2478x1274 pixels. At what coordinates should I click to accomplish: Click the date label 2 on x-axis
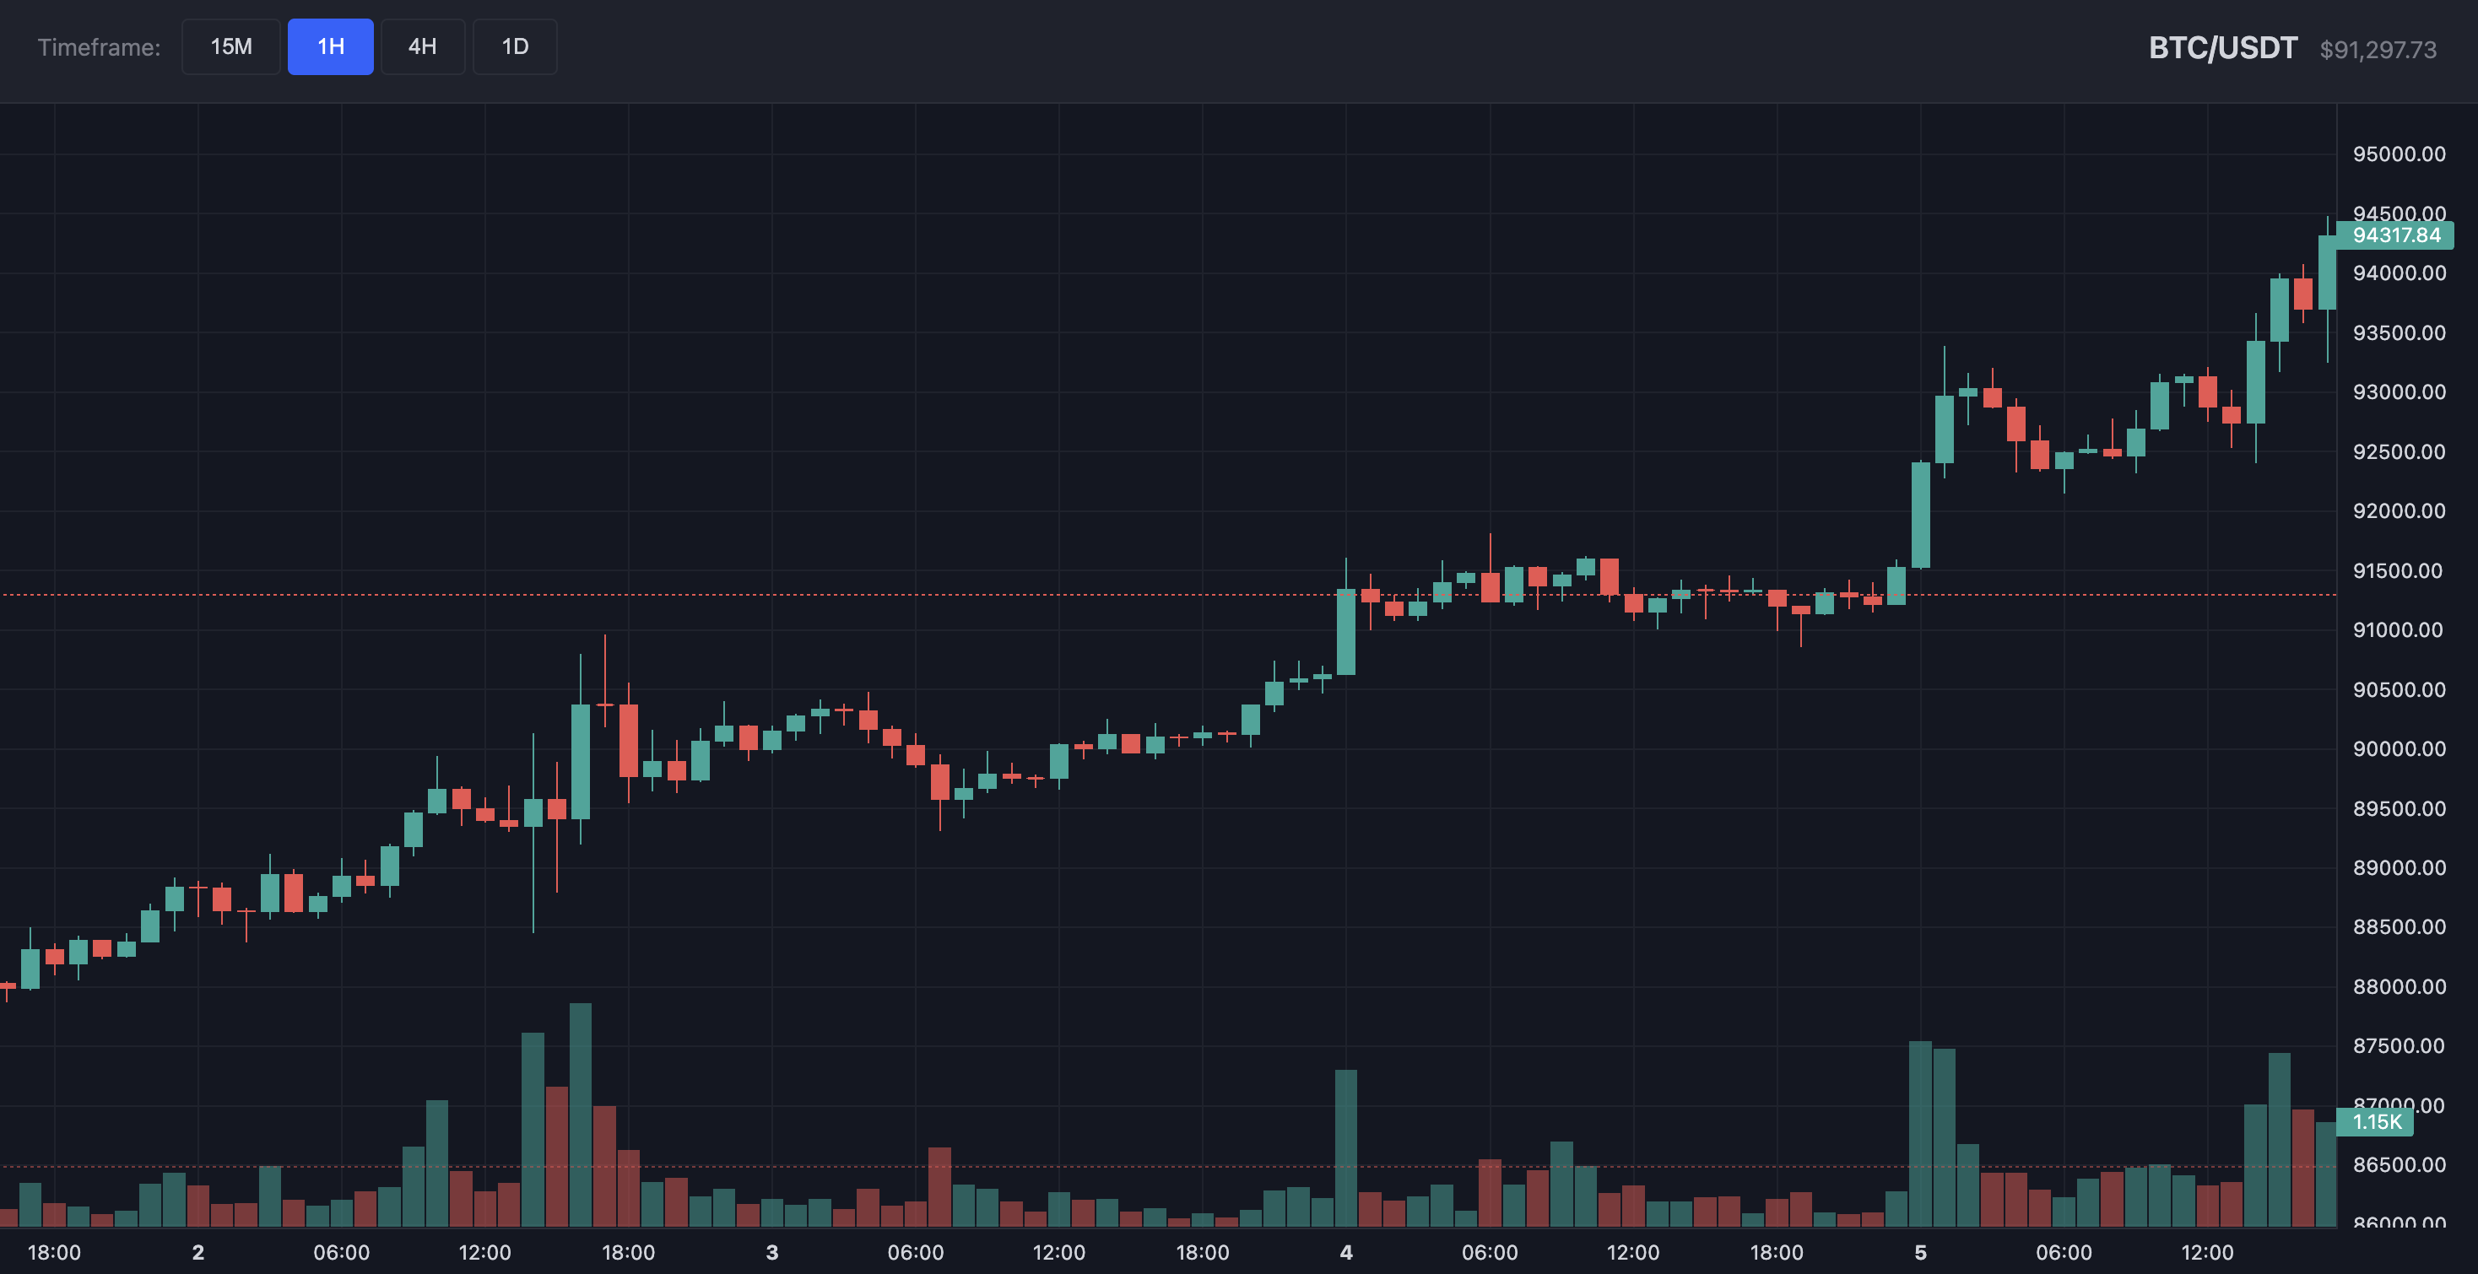[x=197, y=1252]
